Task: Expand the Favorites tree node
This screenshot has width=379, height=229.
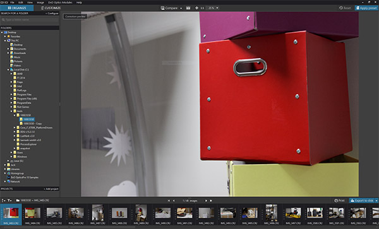Action: pos(5,37)
